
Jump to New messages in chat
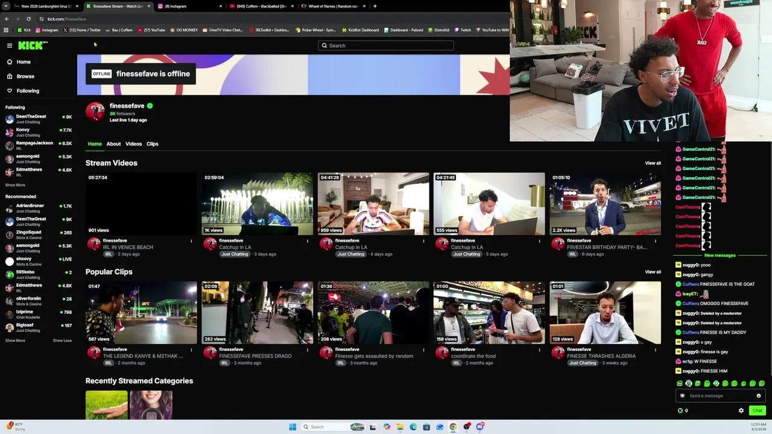[720, 256]
